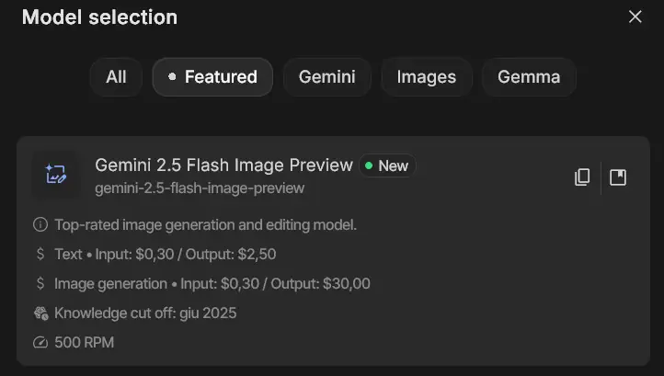Click the info icon beside model description
This screenshot has width=664, height=376.
click(40, 224)
